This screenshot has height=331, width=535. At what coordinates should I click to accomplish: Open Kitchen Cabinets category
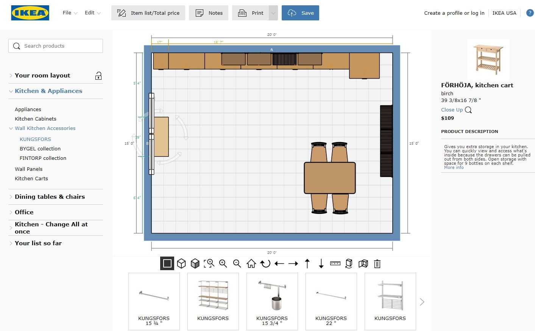36,119
